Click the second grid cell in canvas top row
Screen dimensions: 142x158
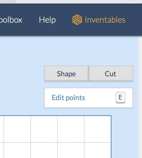tap(17, 129)
